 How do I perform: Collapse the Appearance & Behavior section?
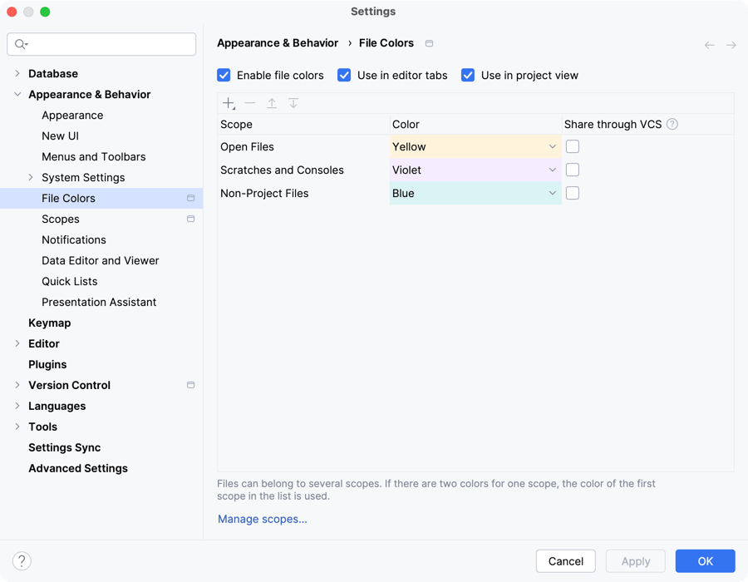18,94
